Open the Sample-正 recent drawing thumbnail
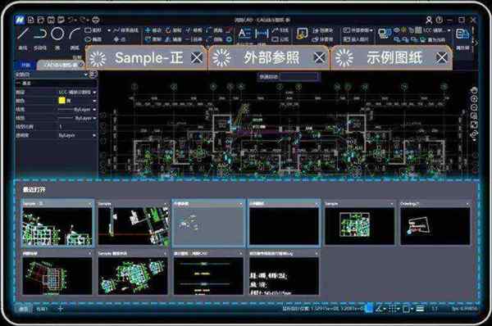The image size is (492, 326). [57, 223]
